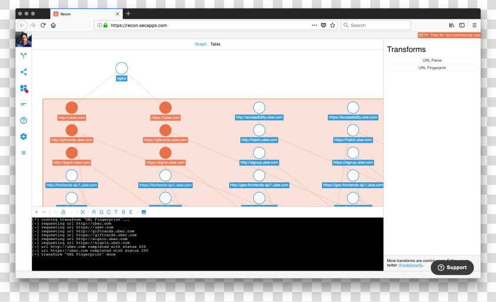Select the http://uber.com node circle

[72, 108]
